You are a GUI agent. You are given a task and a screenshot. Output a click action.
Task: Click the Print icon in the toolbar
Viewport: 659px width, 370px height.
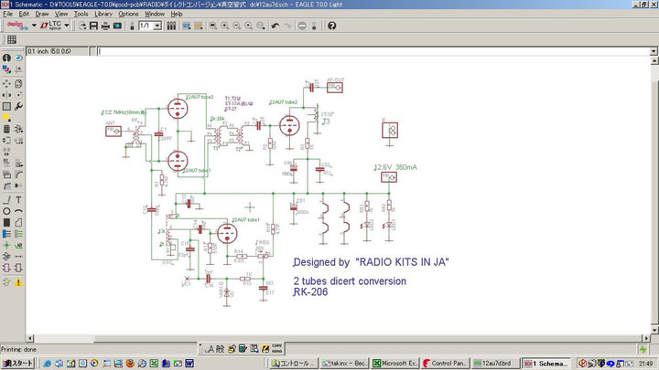(105, 26)
